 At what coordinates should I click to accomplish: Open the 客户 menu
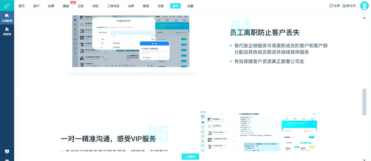[36, 6]
